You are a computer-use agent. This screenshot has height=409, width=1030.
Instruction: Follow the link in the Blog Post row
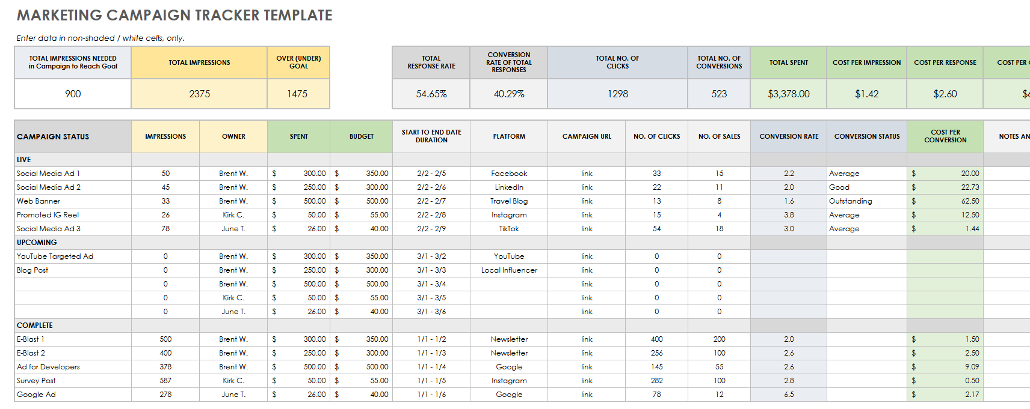(587, 270)
